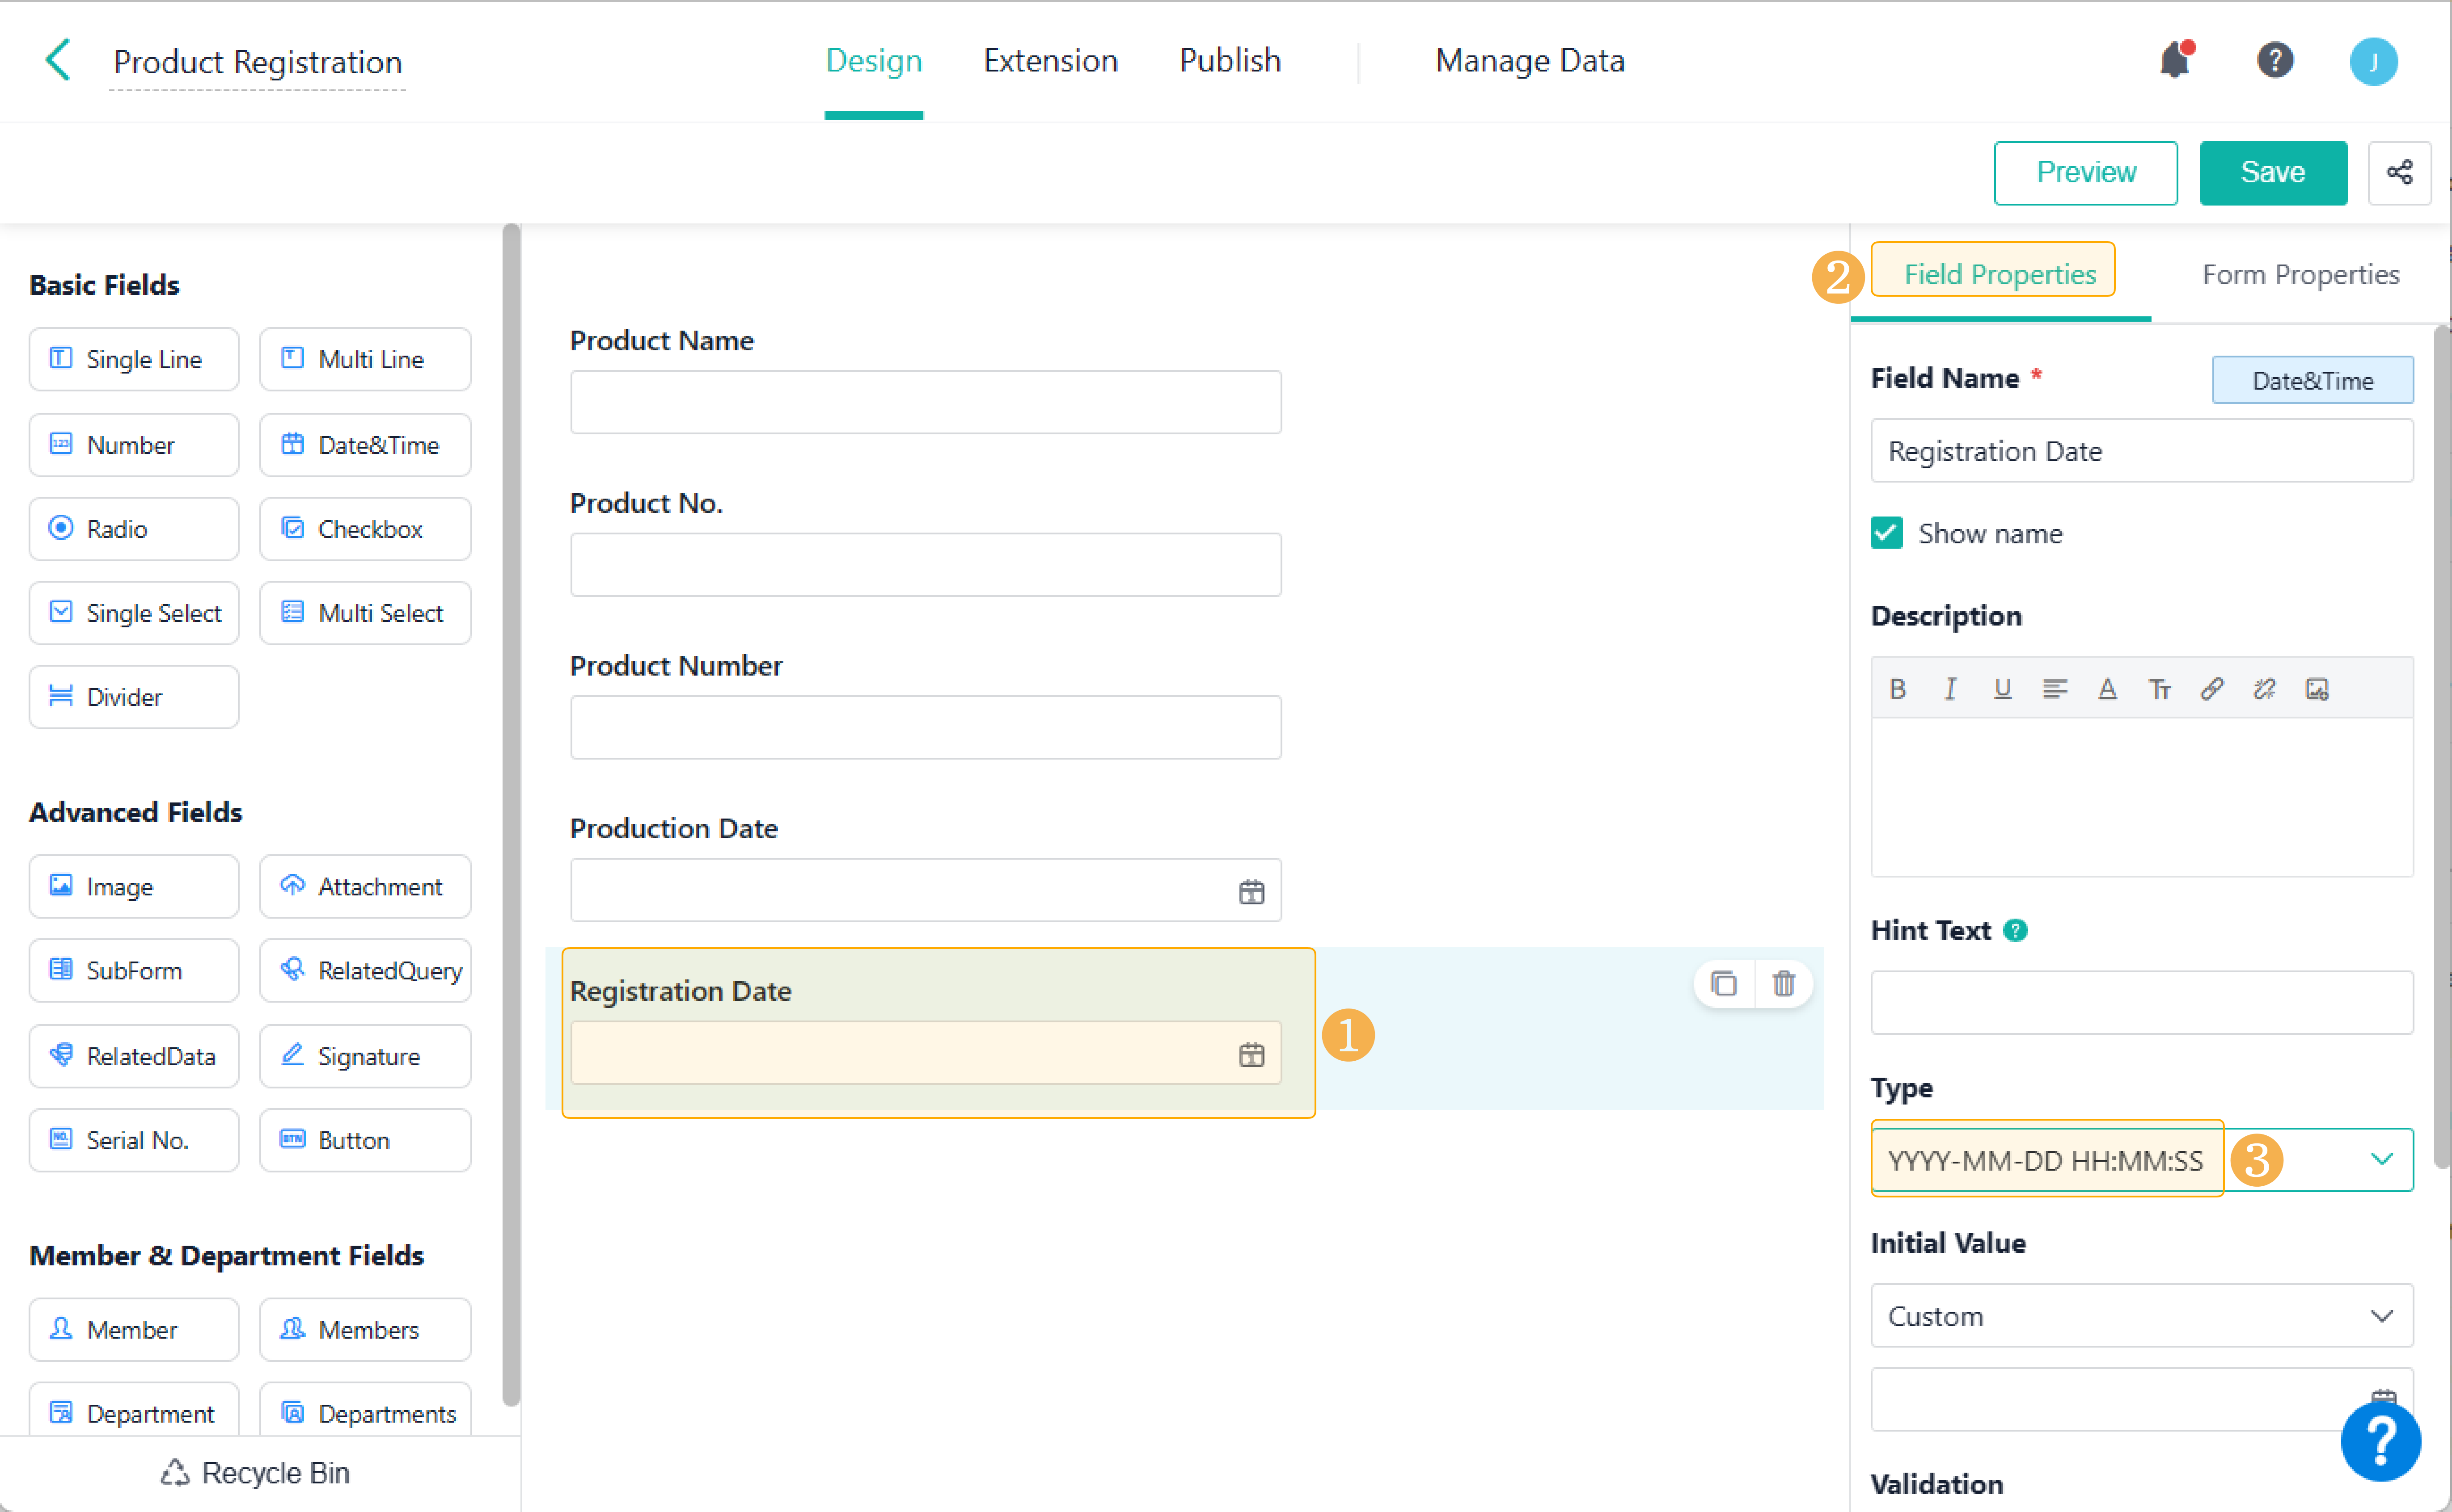The width and height of the screenshot is (2452, 1512).
Task: Save the form
Action: click(2272, 172)
